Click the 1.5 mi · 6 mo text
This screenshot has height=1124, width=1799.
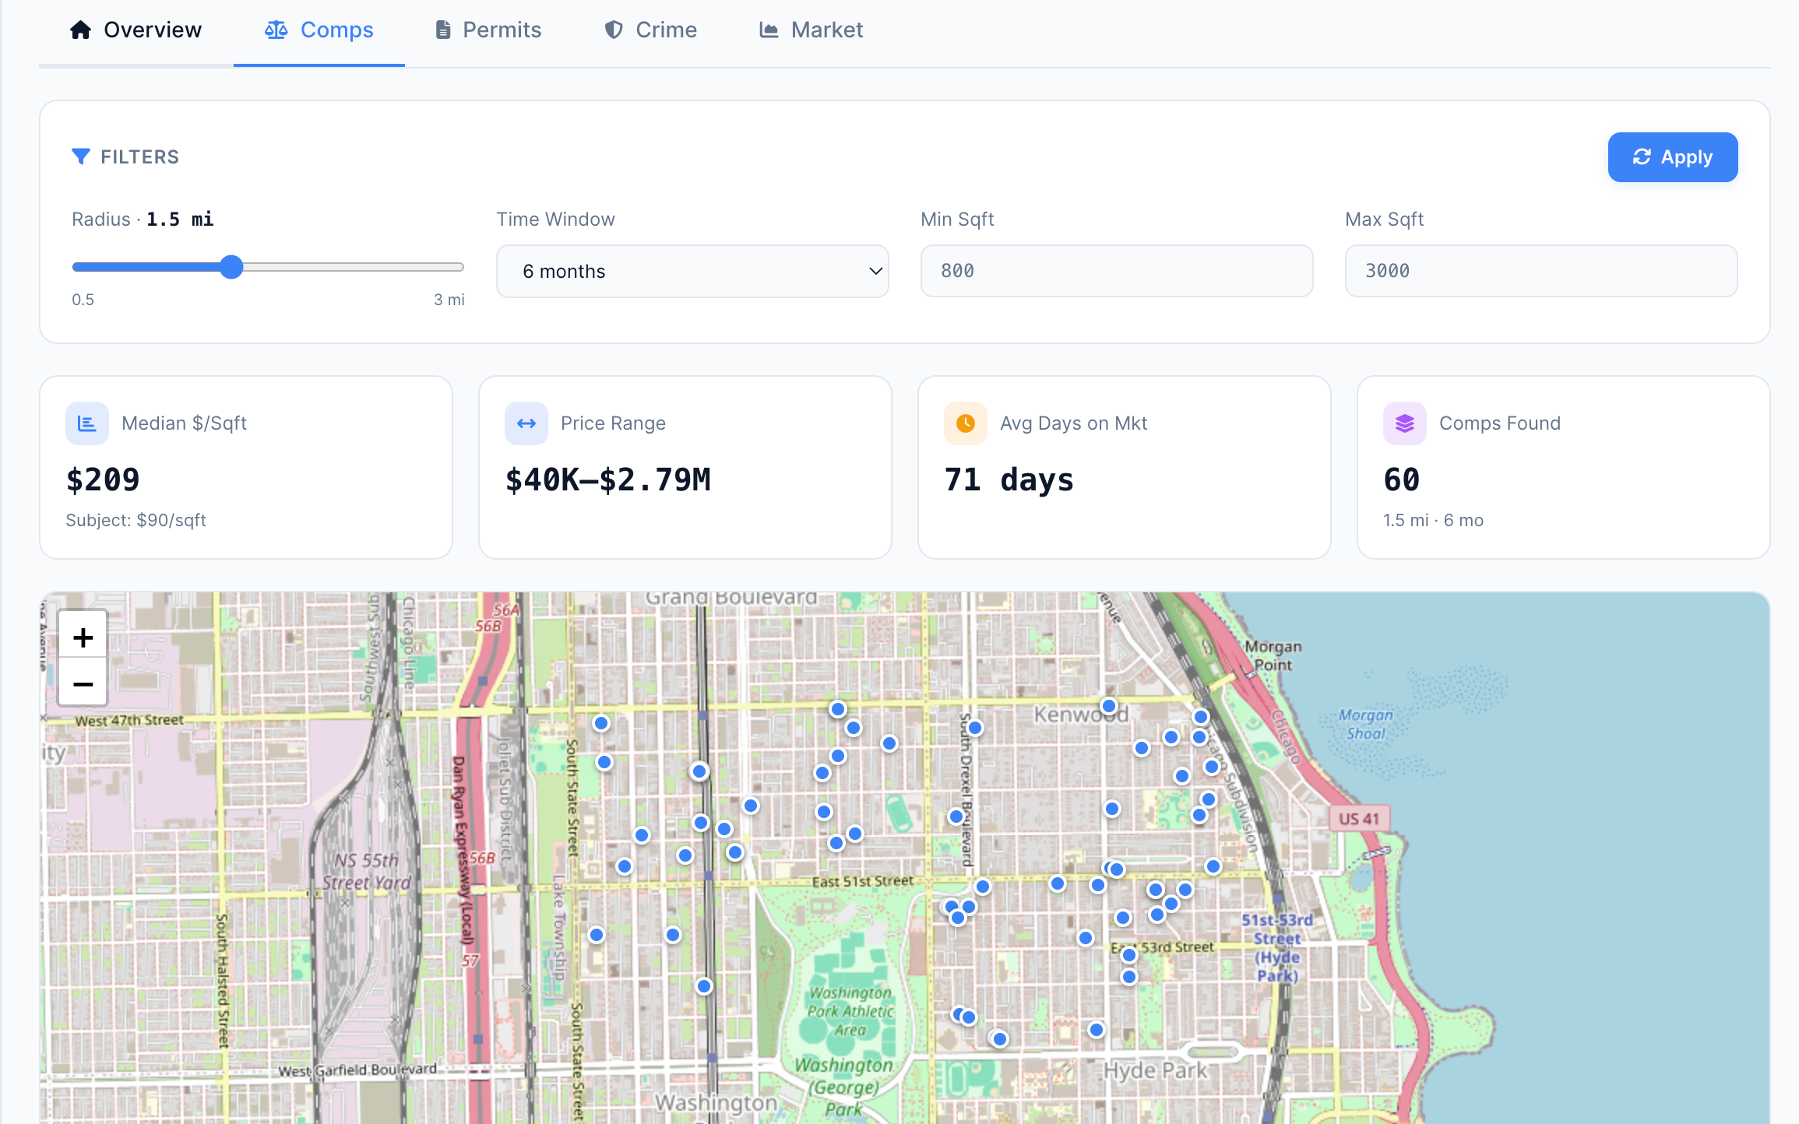(1433, 520)
